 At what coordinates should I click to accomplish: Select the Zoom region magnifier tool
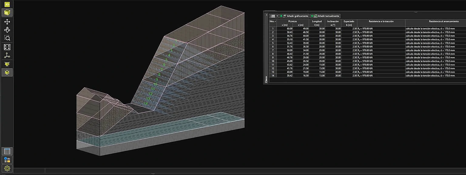[7, 38]
